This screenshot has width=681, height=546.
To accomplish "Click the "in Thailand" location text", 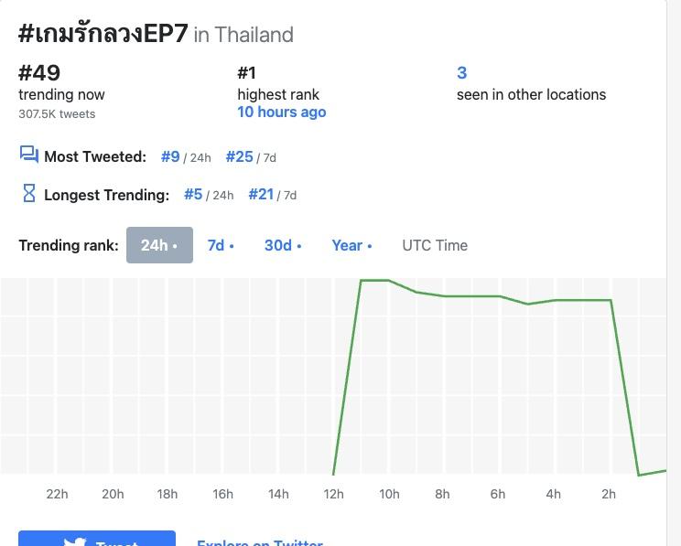I will click(243, 35).
